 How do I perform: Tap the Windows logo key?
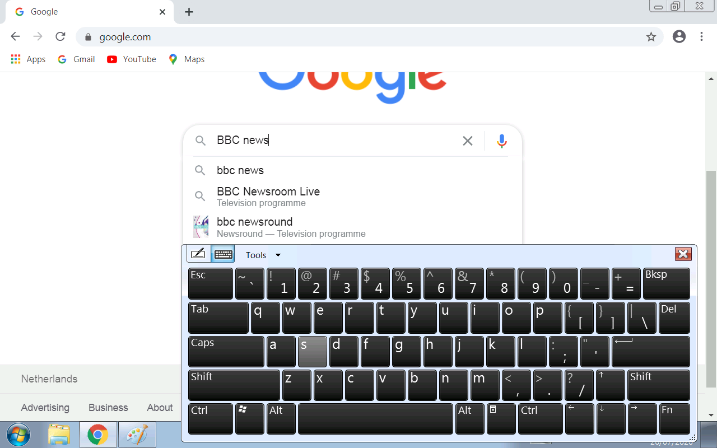[250, 419]
